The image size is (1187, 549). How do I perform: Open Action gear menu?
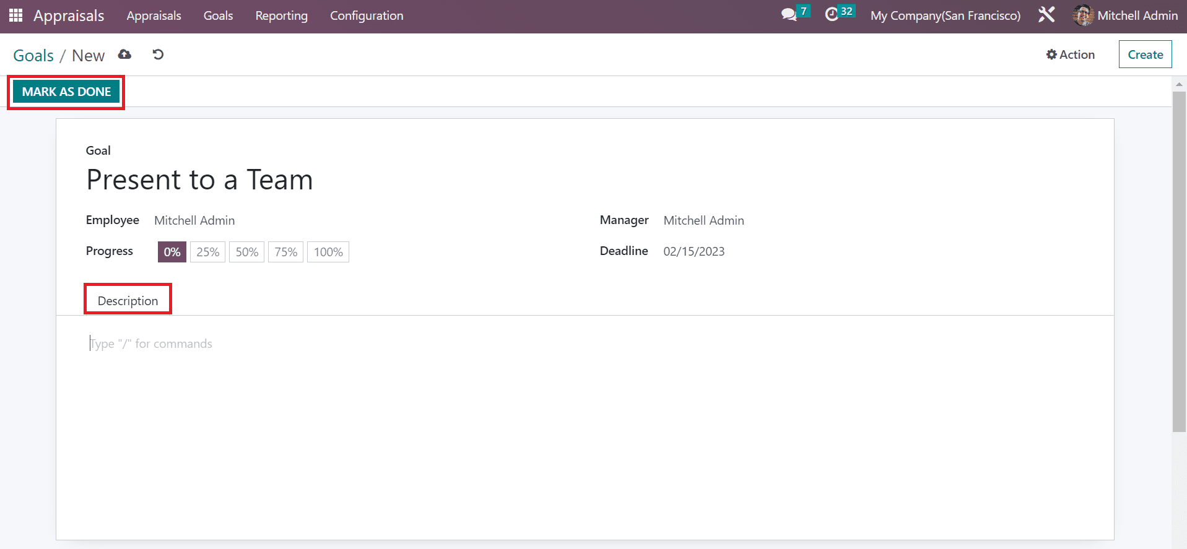tap(1071, 54)
